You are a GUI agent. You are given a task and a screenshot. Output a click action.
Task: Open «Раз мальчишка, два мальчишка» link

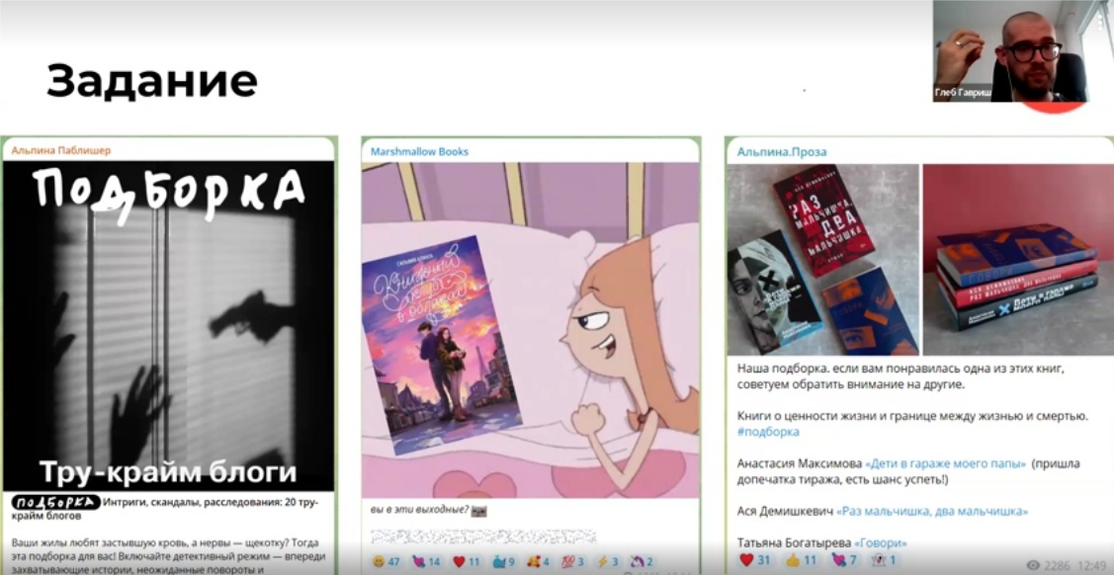[x=932, y=511]
